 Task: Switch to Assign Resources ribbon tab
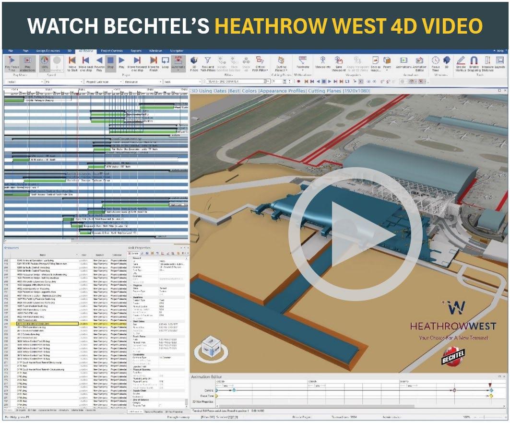pyautogui.click(x=48, y=51)
